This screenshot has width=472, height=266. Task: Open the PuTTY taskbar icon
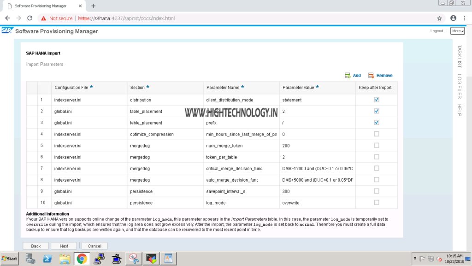click(x=99, y=259)
